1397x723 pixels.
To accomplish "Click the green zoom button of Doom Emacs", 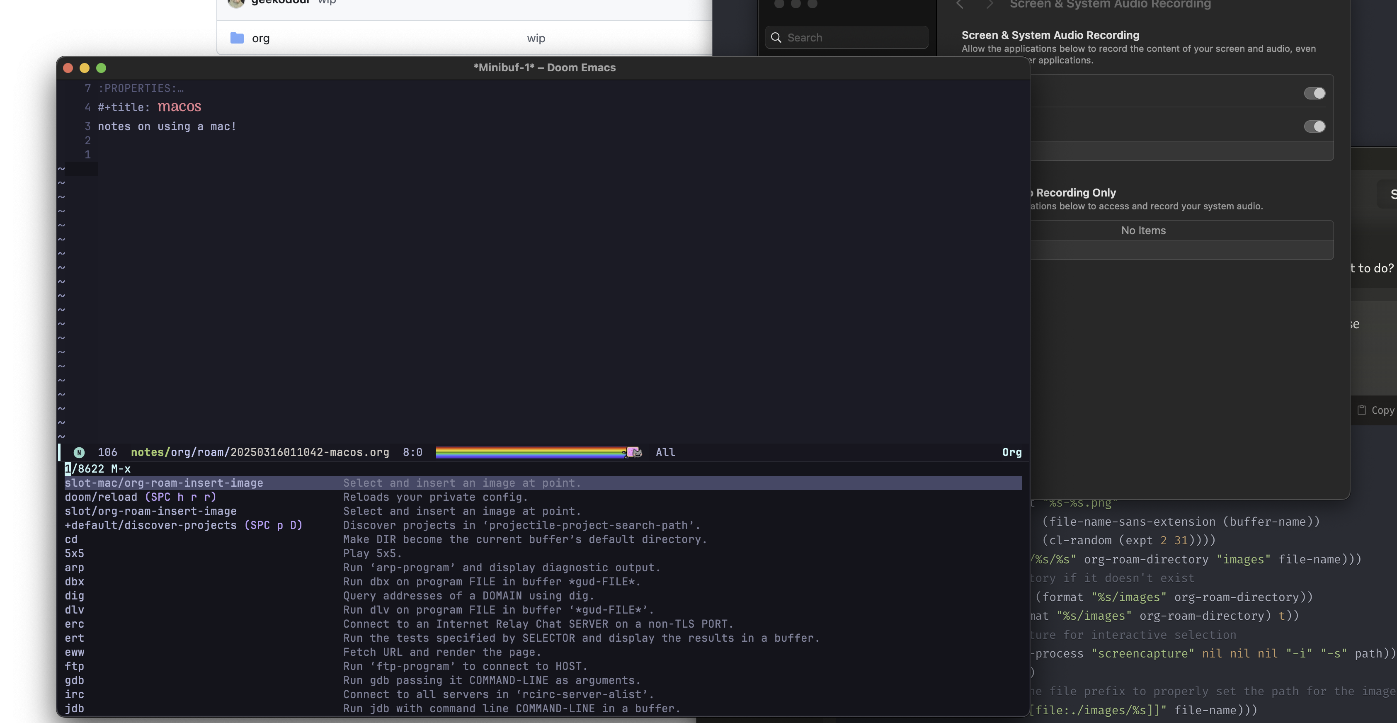I will 101,68.
